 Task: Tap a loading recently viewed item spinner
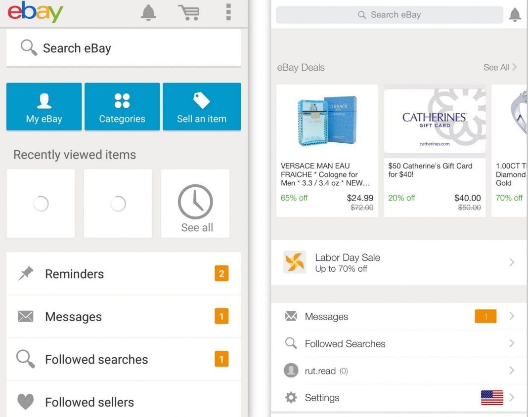[41, 203]
